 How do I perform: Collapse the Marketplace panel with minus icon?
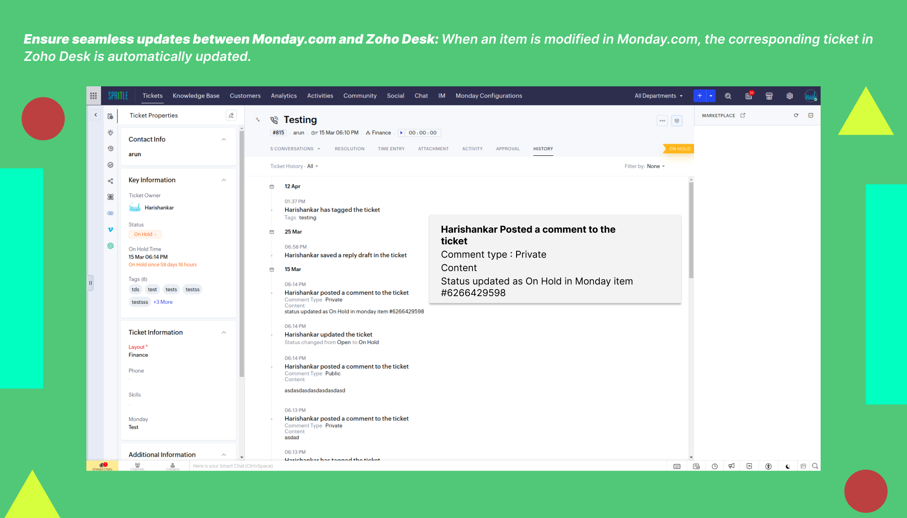811,115
